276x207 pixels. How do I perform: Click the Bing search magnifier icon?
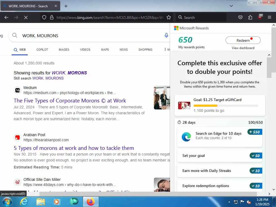coord(15,35)
